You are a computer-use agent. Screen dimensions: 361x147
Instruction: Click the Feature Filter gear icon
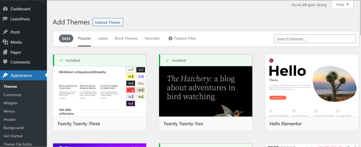[170, 38]
